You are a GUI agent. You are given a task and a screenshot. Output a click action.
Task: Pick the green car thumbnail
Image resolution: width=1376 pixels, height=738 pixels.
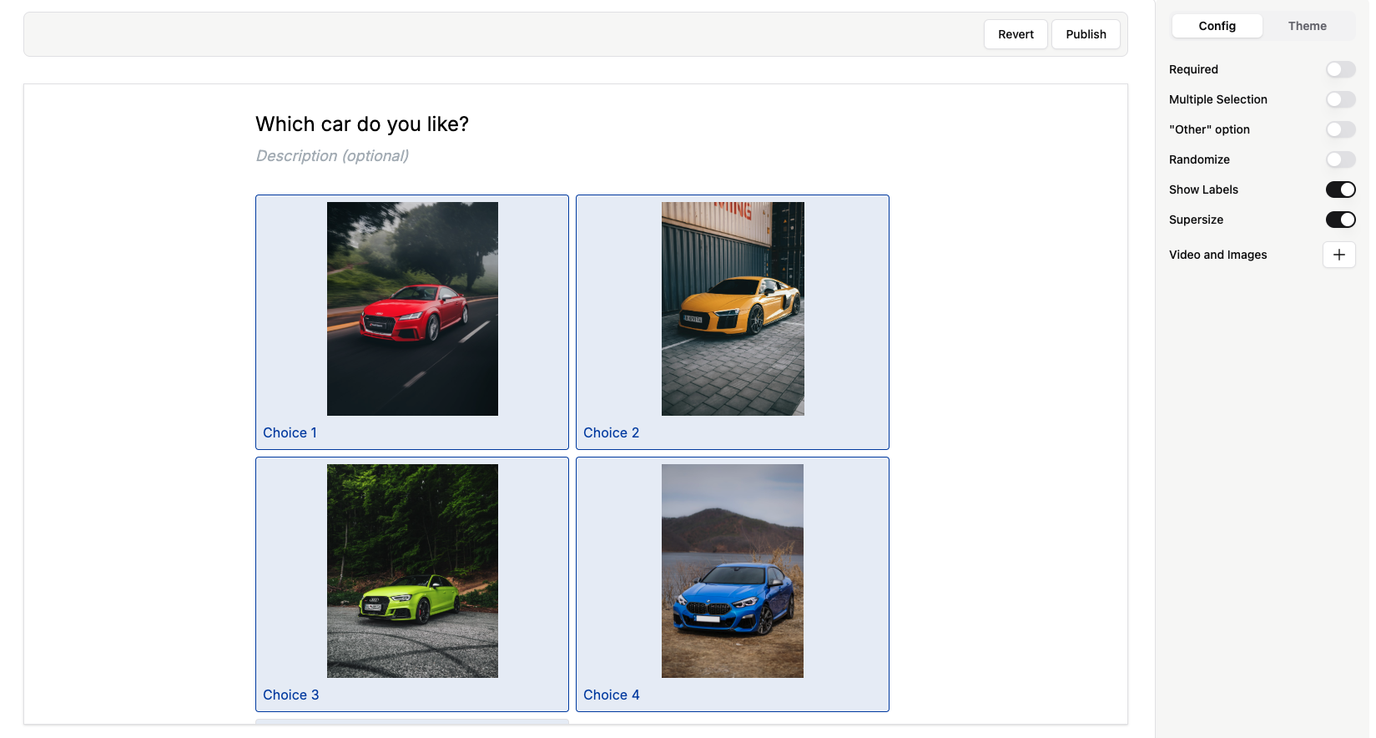(412, 571)
